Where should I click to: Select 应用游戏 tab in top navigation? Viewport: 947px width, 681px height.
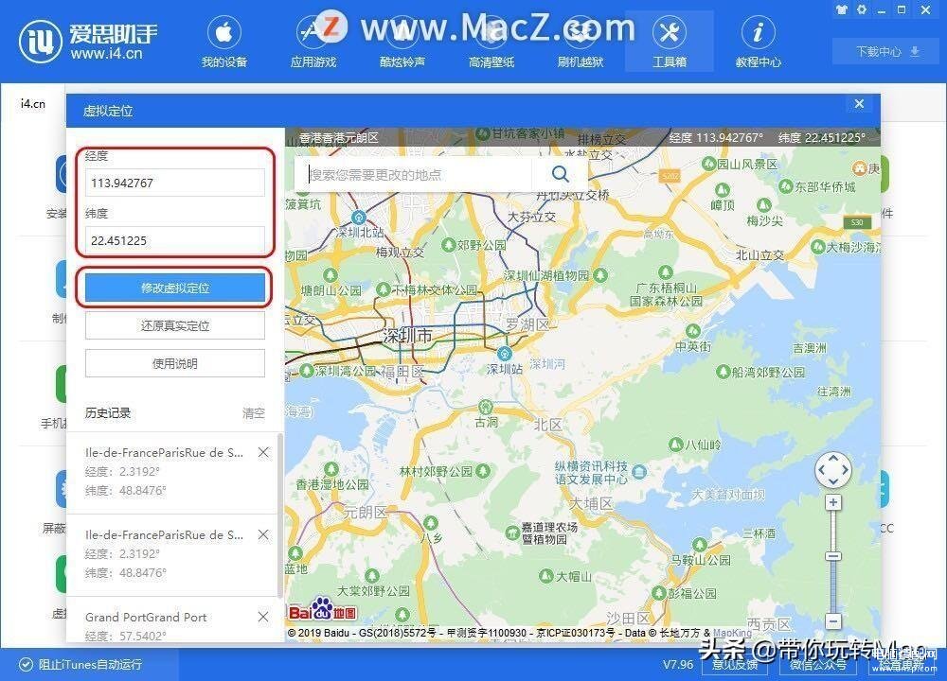313,61
